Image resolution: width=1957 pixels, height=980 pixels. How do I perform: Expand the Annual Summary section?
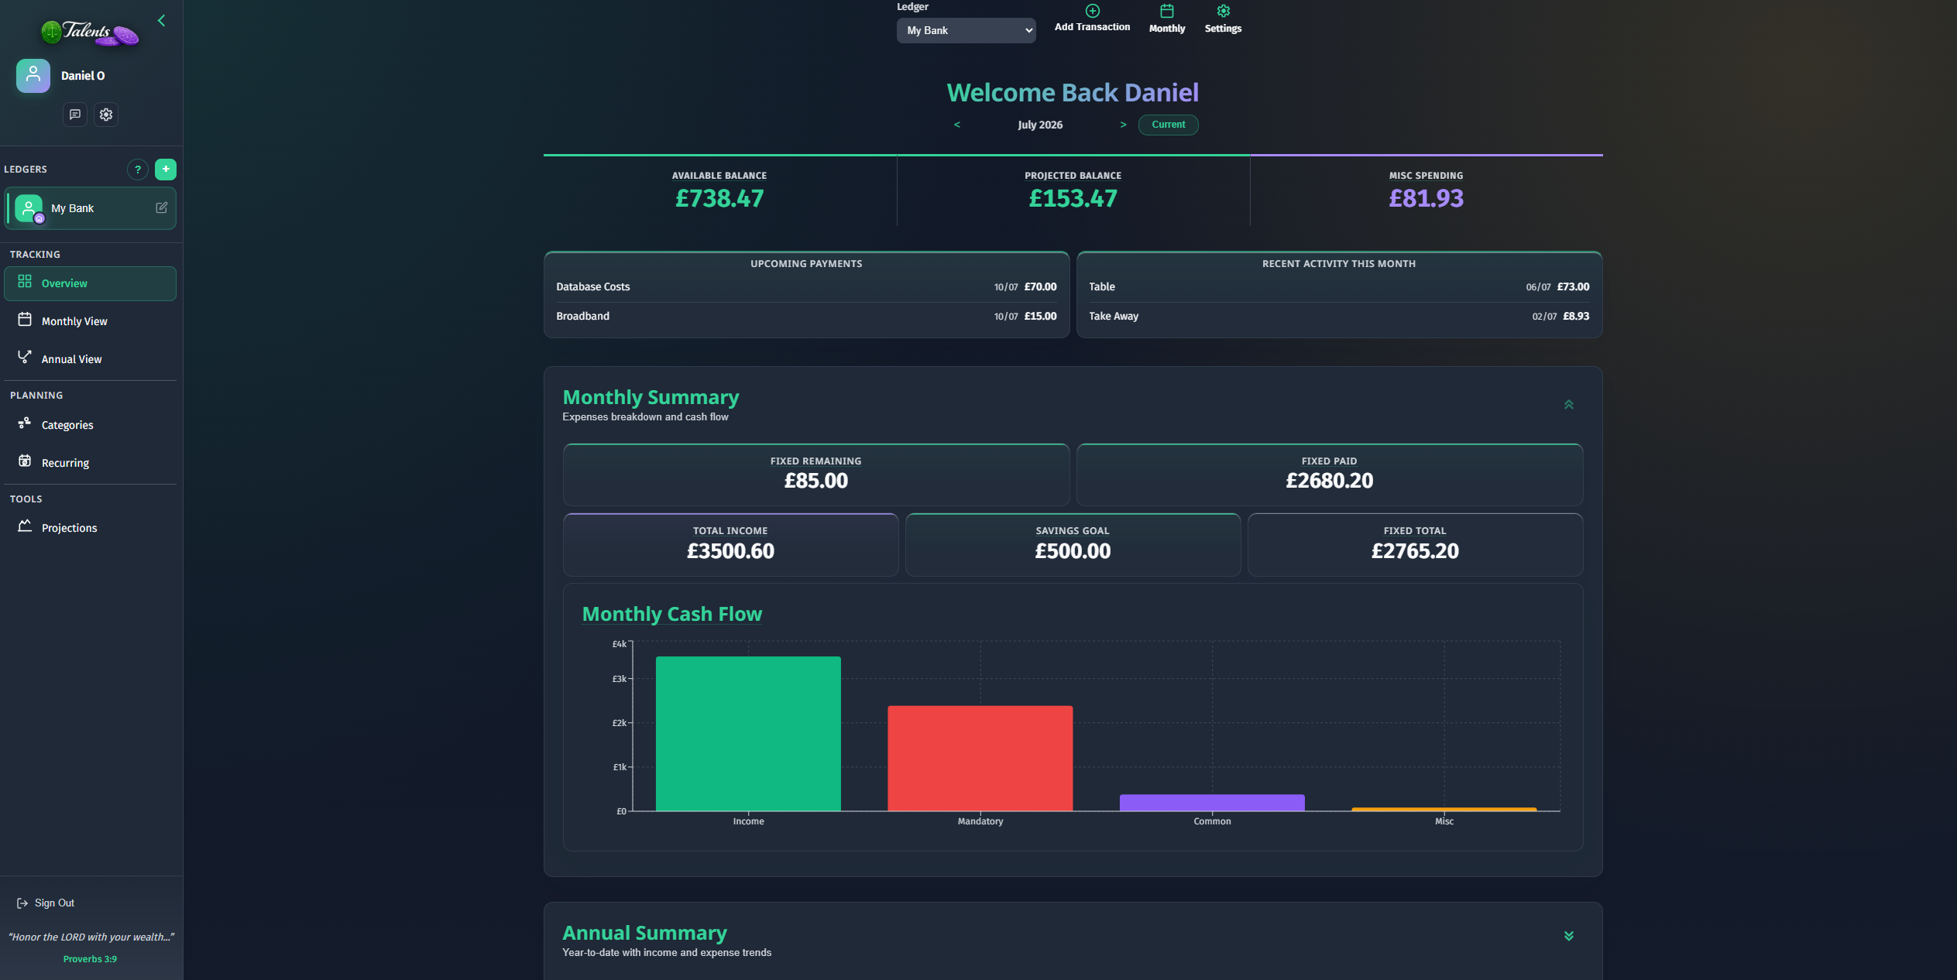click(x=1568, y=936)
